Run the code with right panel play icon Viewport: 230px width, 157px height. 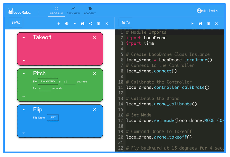coord(192,24)
